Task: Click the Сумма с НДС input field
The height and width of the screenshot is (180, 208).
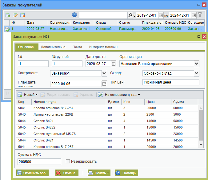Action: [x=39, y=162]
